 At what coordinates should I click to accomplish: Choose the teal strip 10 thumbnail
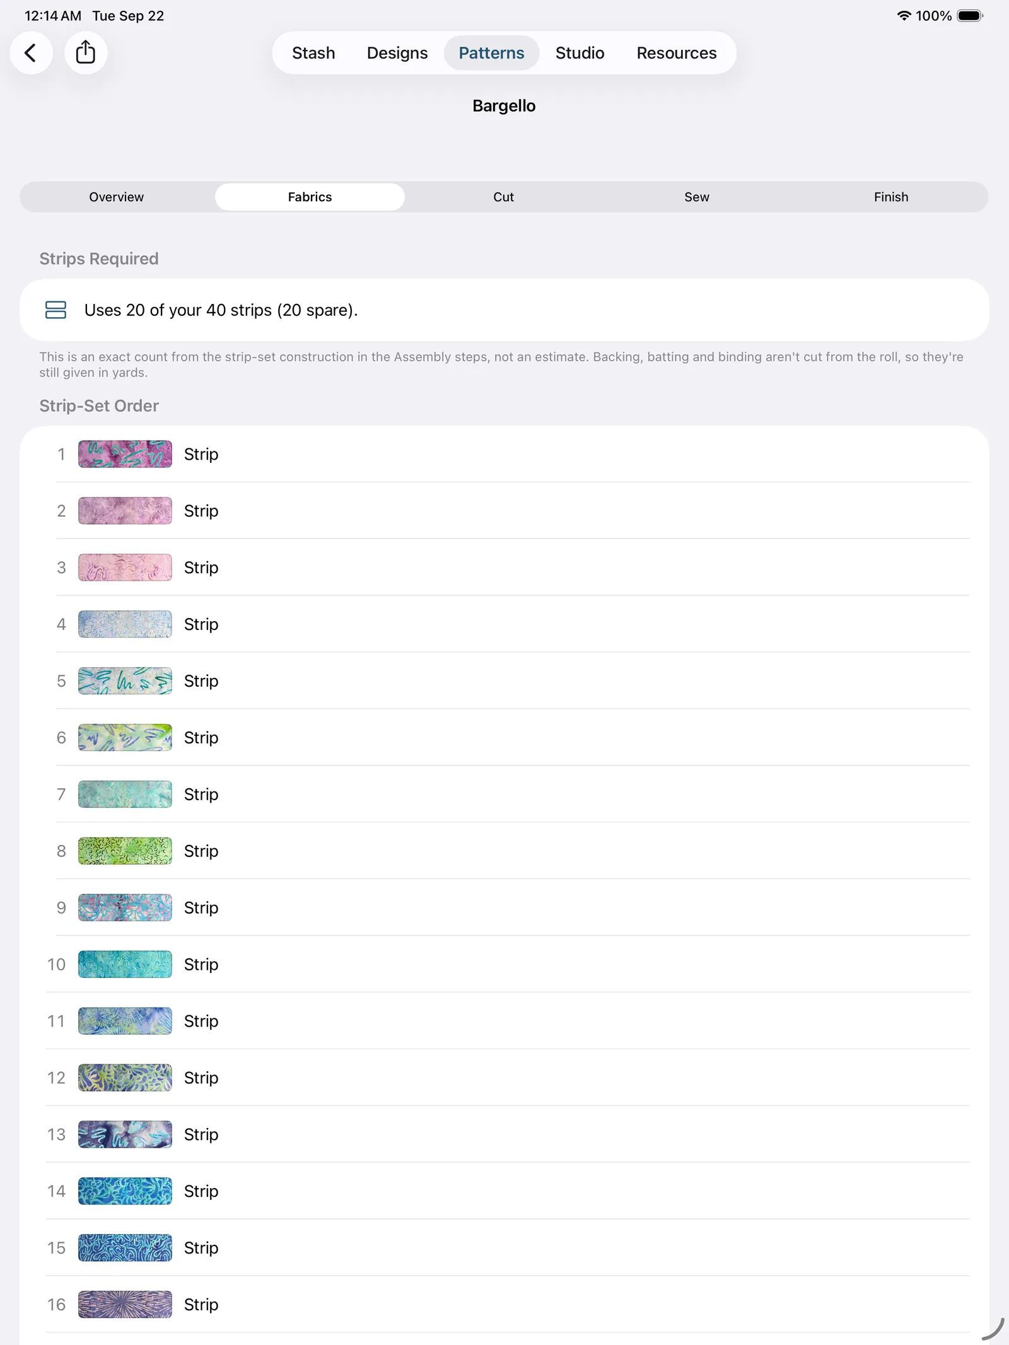point(125,965)
